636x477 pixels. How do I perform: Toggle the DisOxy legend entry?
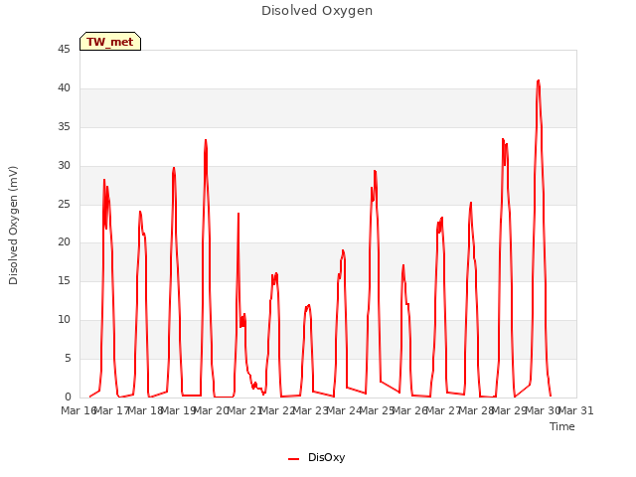coord(316,457)
